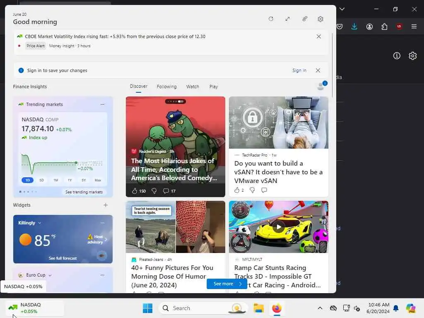
Task: Open Trending markets more options menu
Action: pyautogui.click(x=102, y=104)
